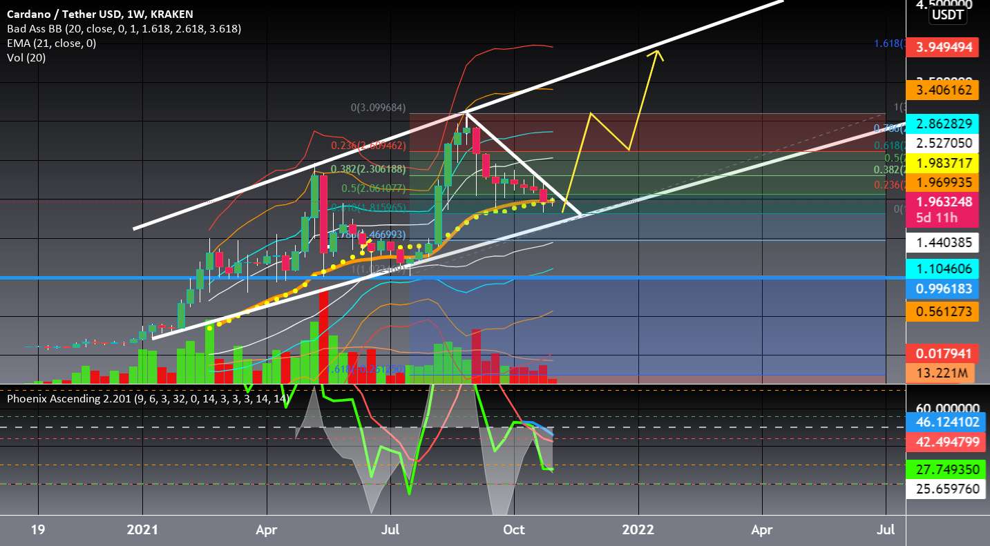This screenshot has height=546, width=990.
Task: Select the Vol (20) indicator legend
Action: click(26, 58)
